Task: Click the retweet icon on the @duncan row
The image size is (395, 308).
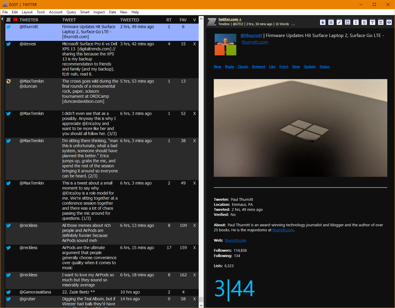Action: coord(9,81)
